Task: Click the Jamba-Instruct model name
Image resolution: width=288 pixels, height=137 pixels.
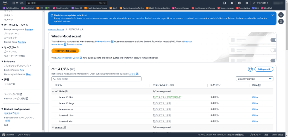Action: coord(66,109)
